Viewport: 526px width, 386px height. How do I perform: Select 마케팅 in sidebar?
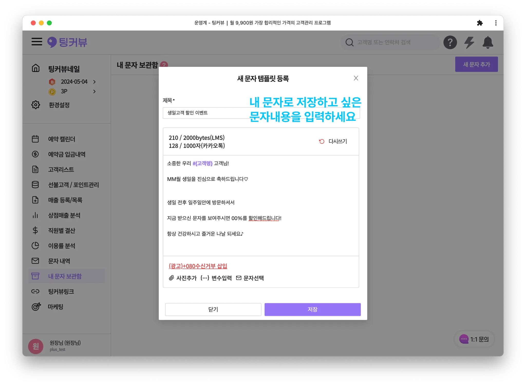[x=55, y=307]
